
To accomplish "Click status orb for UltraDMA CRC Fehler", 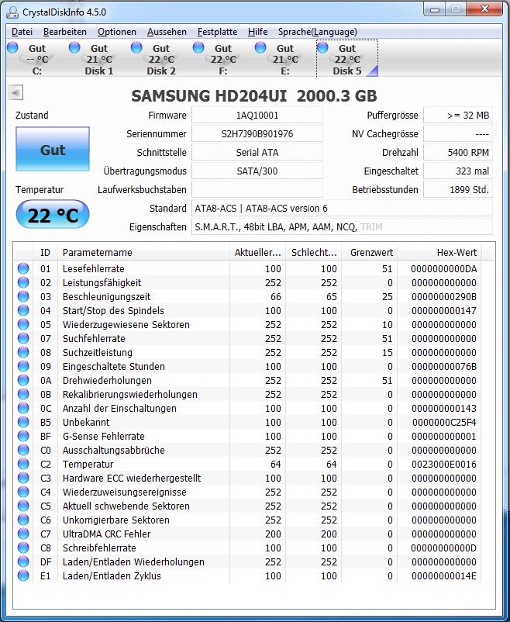I will (23, 534).
